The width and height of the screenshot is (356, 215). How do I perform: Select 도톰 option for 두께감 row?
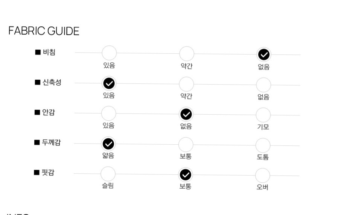[263, 145]
